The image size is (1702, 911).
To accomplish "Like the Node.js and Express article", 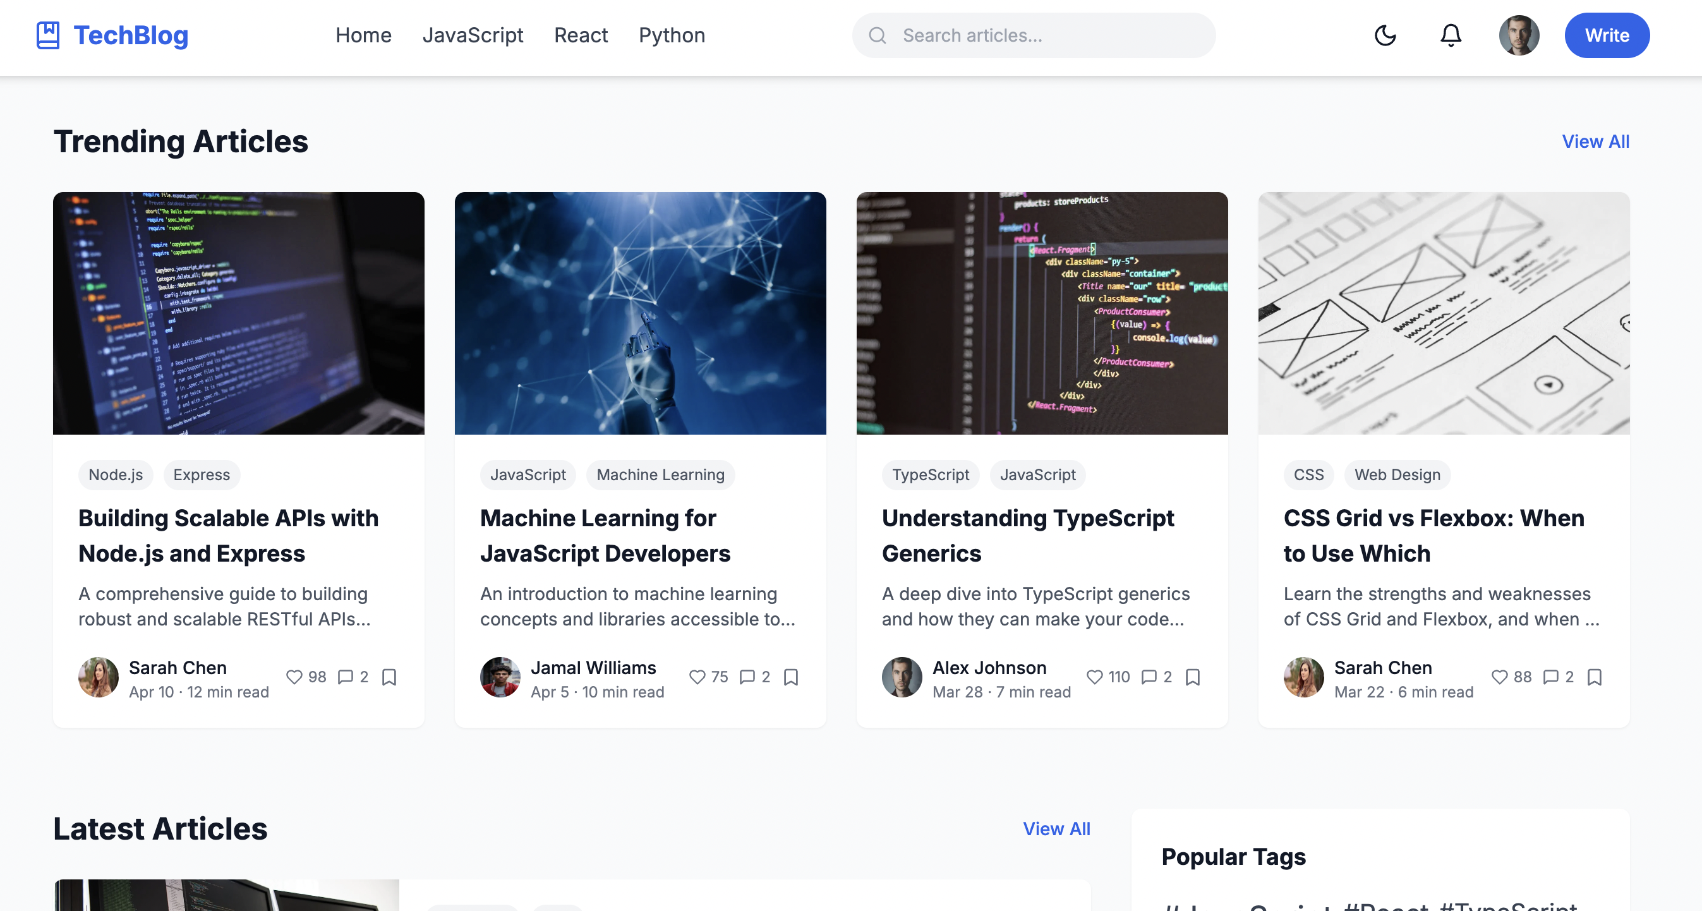I will click(294, 677).
